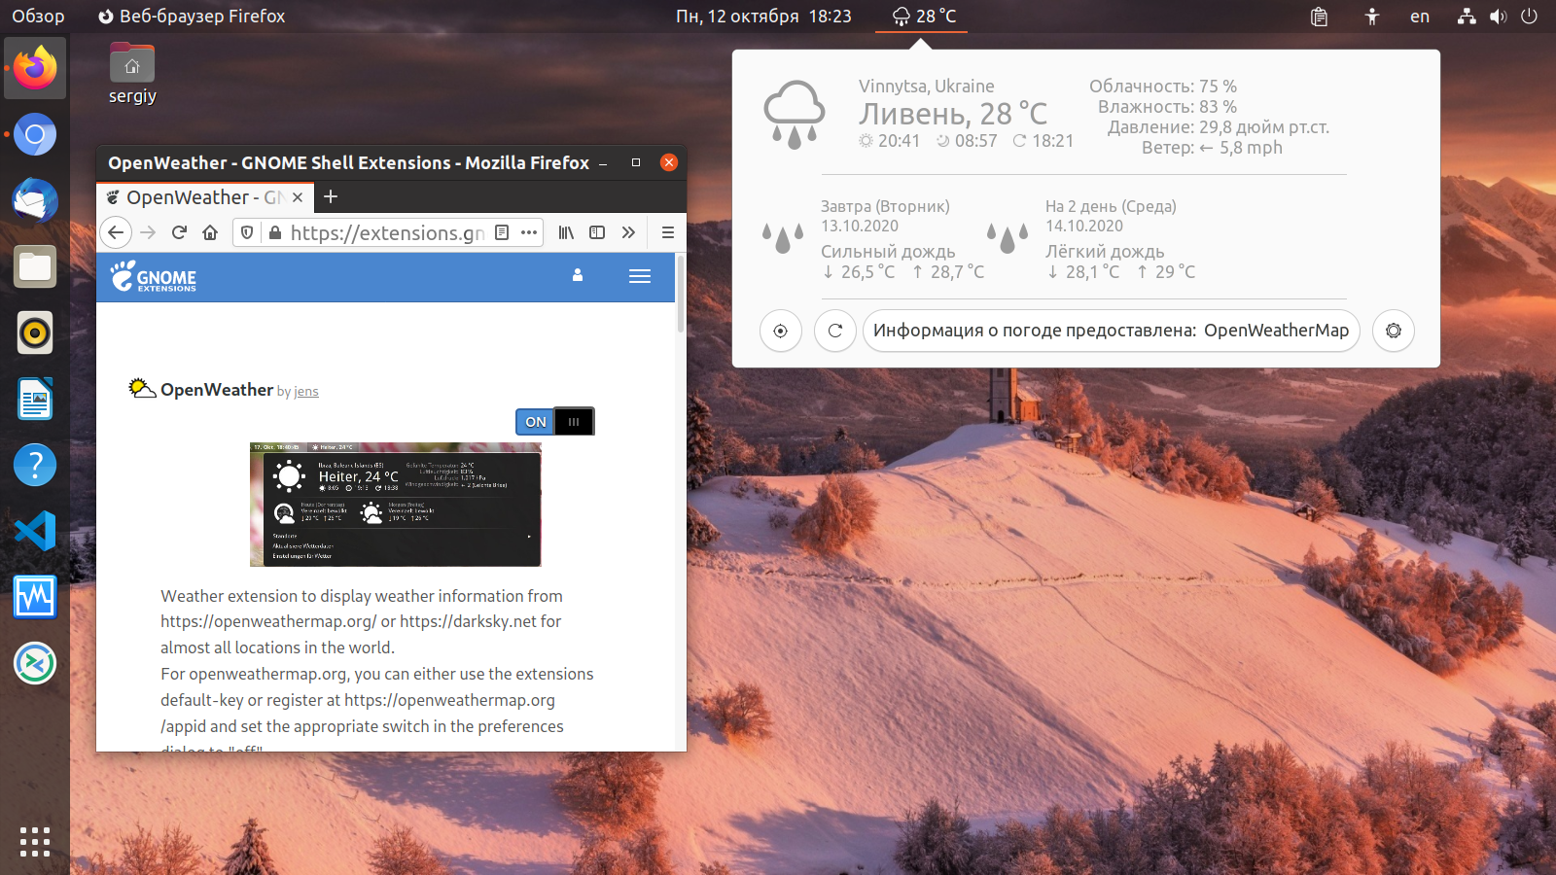Open the system monitor app in the dock
This screenshot has height=875, width=1556.
tap(35, 597)
